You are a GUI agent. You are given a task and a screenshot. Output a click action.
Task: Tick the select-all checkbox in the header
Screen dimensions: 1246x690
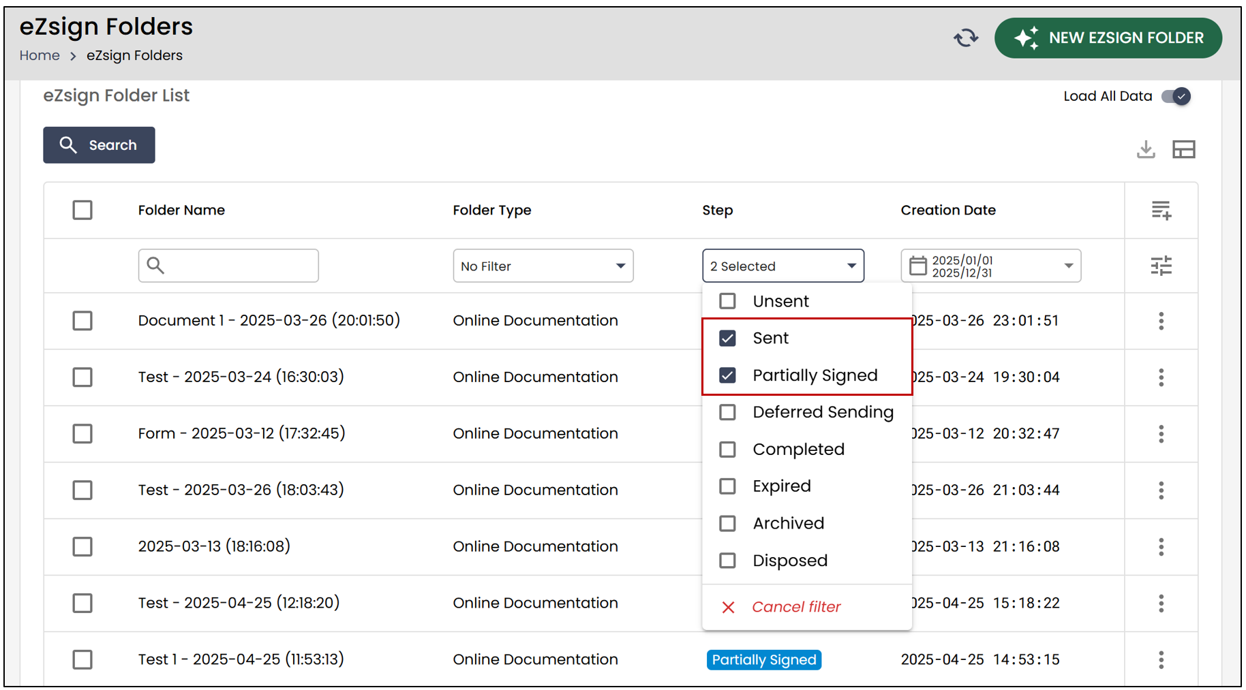pos(82,210)
